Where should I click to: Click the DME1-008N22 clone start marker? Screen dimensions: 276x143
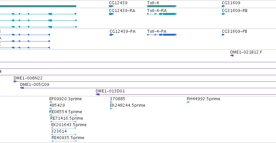[x=15, y=81]
